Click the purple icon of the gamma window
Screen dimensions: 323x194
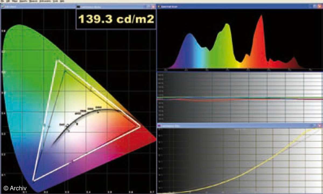(x=159, y=126)
